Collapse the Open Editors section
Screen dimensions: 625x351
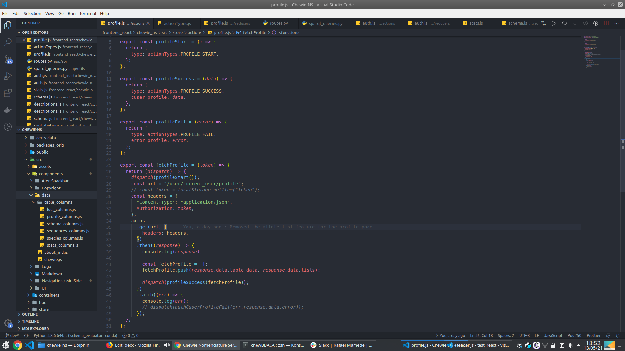coord(35,32)
